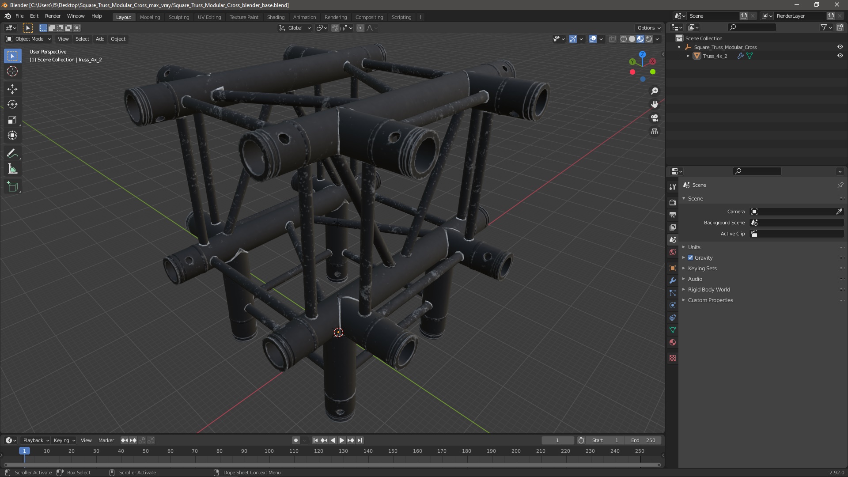
Task: Enable the Gravity checkbox
Action: [x=690, y=257]
